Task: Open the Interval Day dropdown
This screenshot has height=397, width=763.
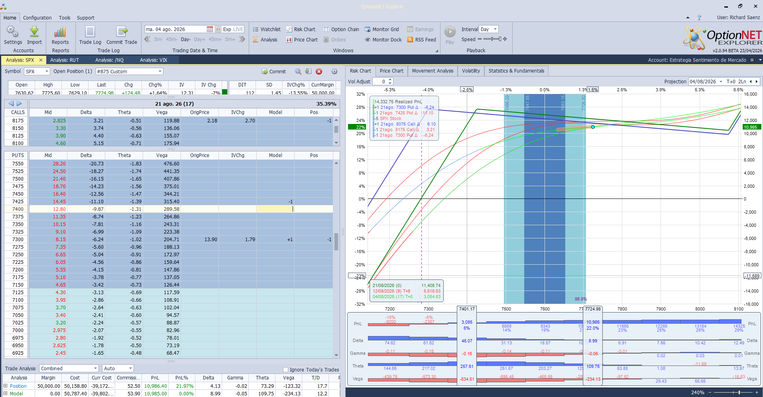Action: point(496,29)
